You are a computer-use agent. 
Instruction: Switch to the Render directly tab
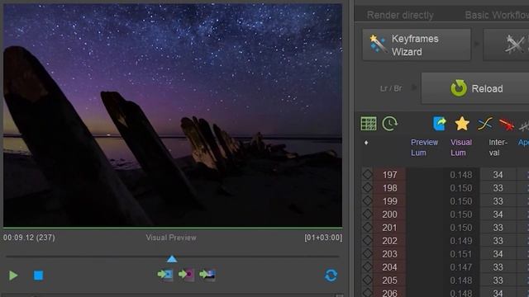pyautogui.click(x=400, y=15)
